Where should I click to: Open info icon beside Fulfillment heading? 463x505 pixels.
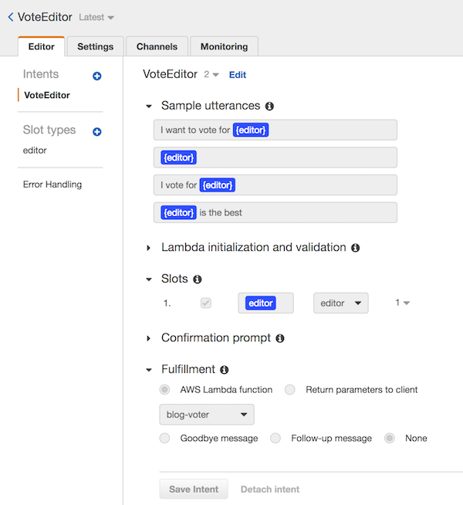click(224, 370)
